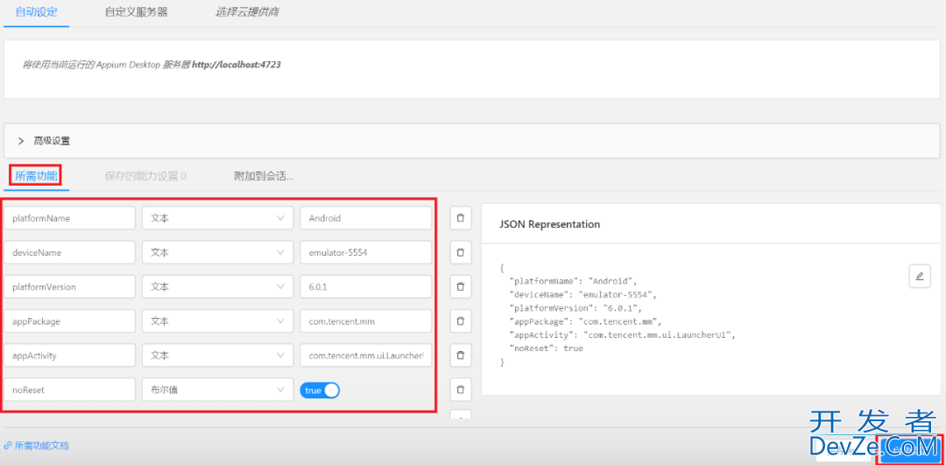Click the blue start session button
The height and width of the screenshot is (465, 946).
coord(910,450)
